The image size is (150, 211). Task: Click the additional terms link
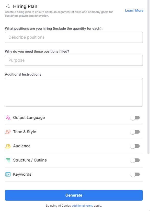pos(82,206)
